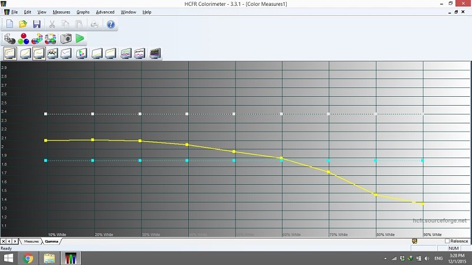Click the camera icon in the measures toolbar
The width and height of the screenshot is (472, 265).
click(x=65, y=38)
